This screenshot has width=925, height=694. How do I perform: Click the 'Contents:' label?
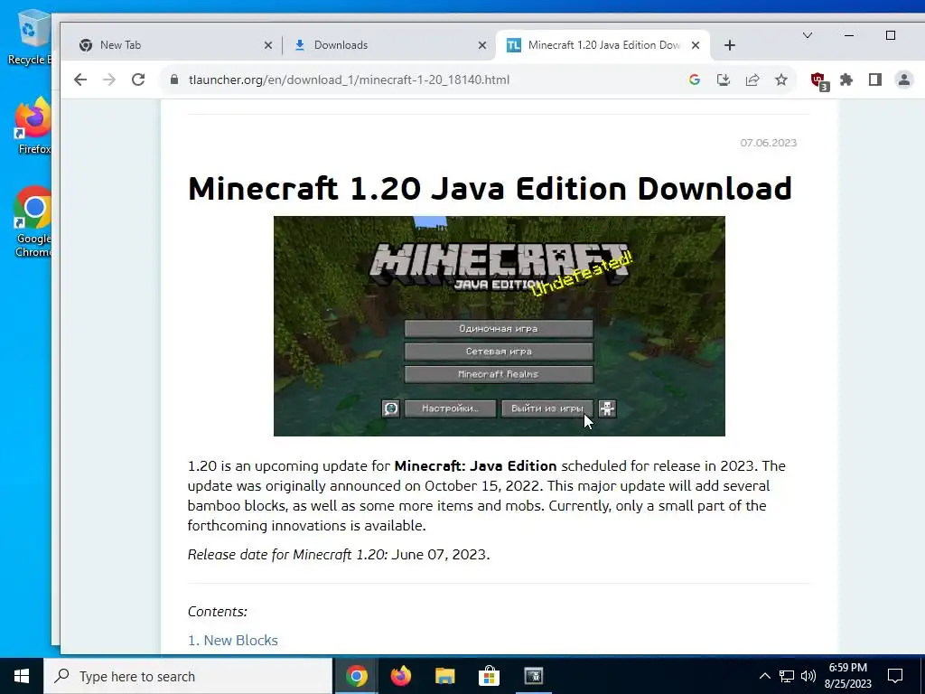(217, 612)
